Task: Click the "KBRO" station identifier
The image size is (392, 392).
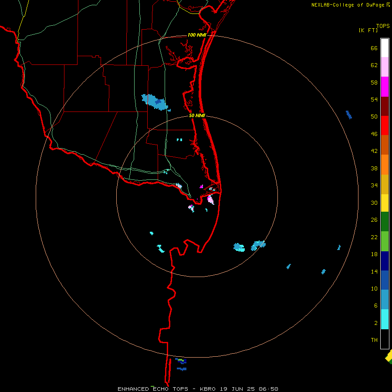Action: [x=209, y=389]
